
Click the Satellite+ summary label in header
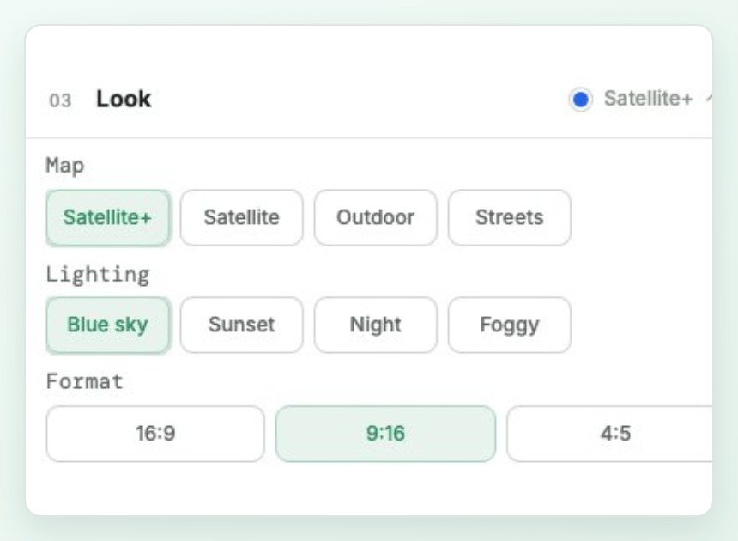[x=648, y=99]
